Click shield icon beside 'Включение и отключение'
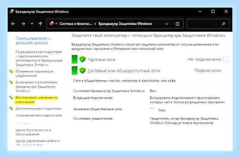The width and height of the screenshot is (240, 158). click(11, 82)
